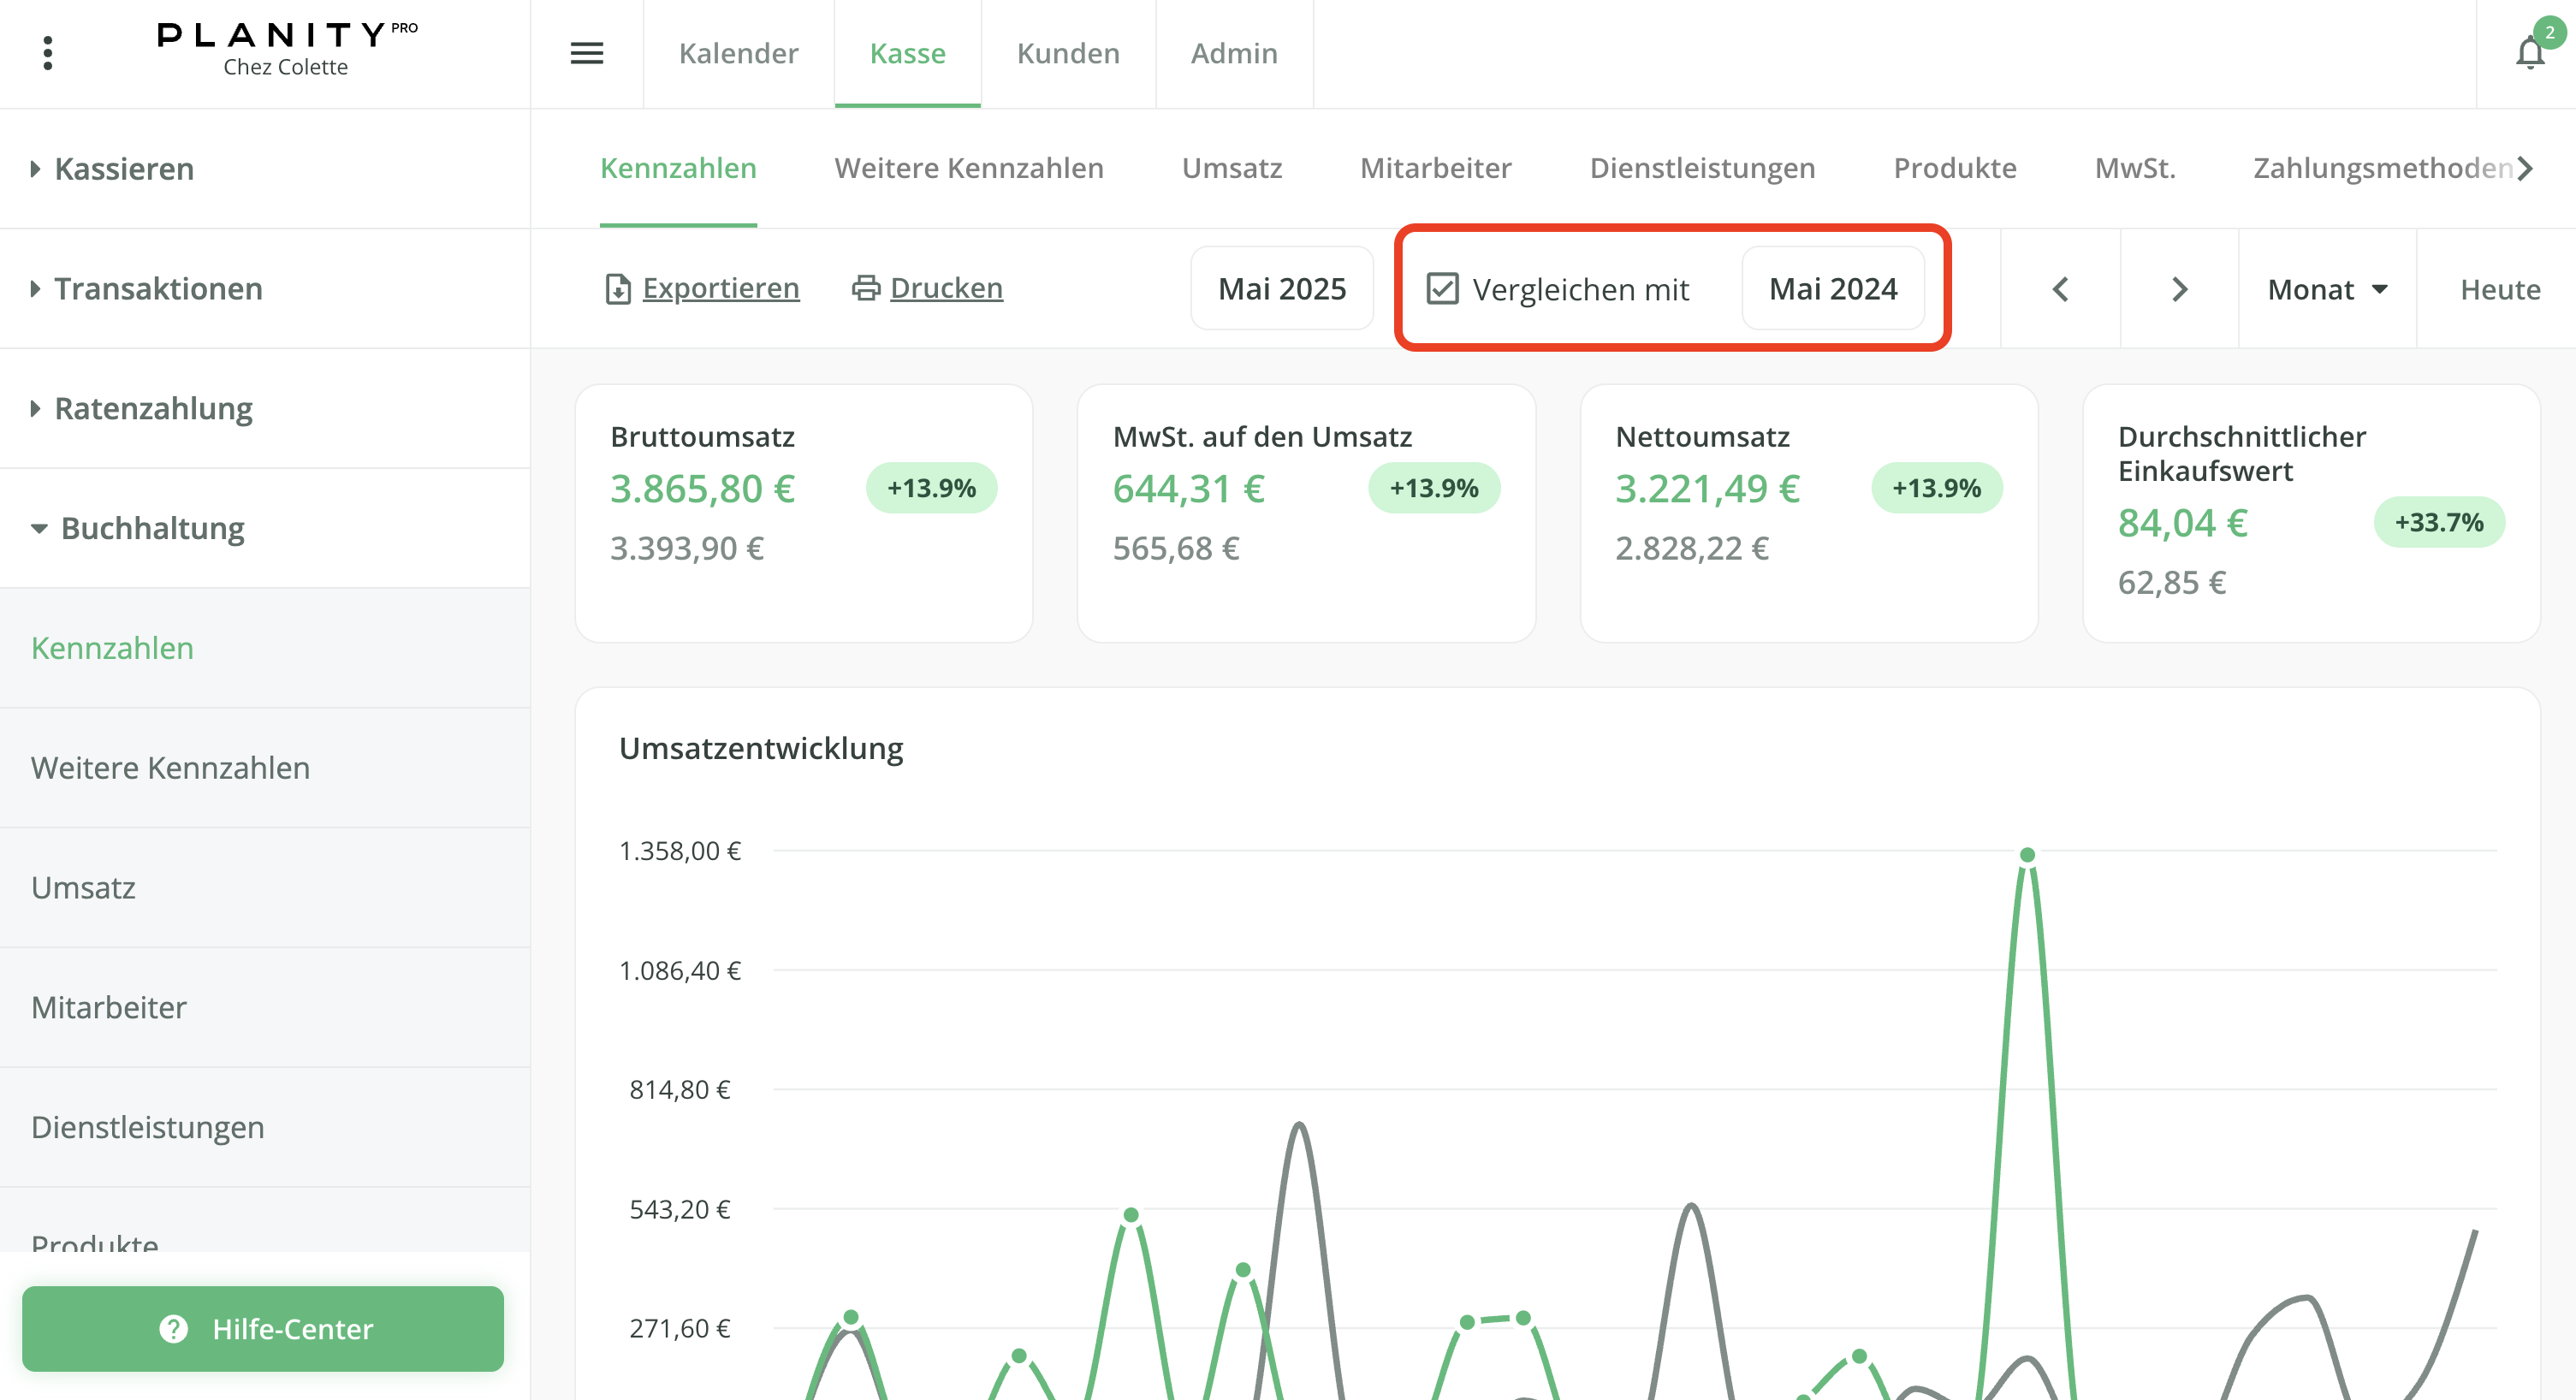Viewport: 2576px width, 1400px height.
Task: Open Dienstleistungen in the sidebar
Action: (x=265, y=1127)
